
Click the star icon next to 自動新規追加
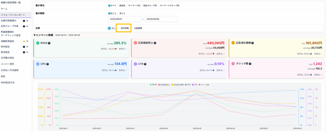pos(23,41)
